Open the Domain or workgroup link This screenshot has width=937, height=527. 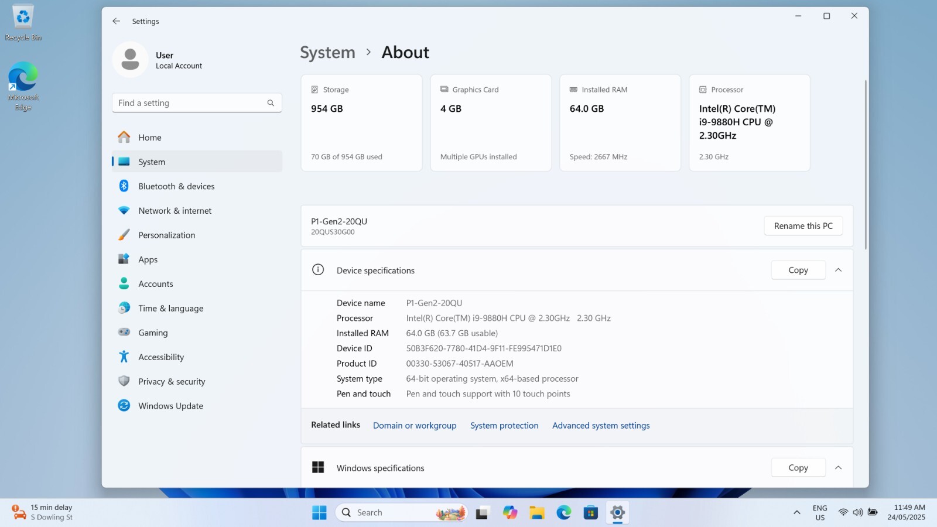[415, 426]
